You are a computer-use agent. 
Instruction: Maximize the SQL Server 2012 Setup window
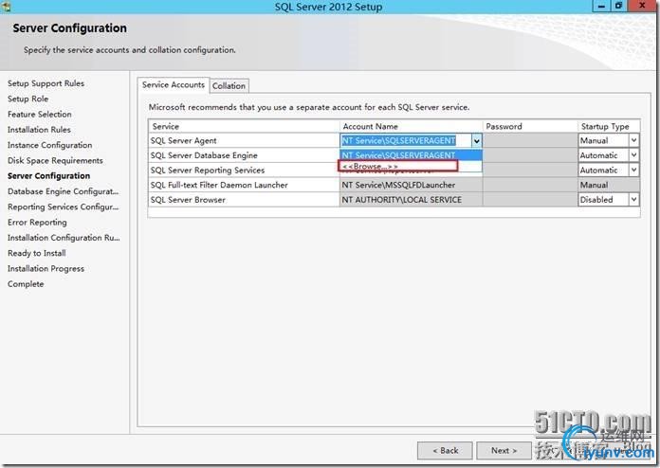pos(618,6)
